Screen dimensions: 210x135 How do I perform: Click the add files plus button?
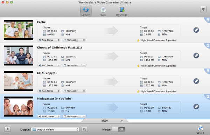(x=8, y=129)
